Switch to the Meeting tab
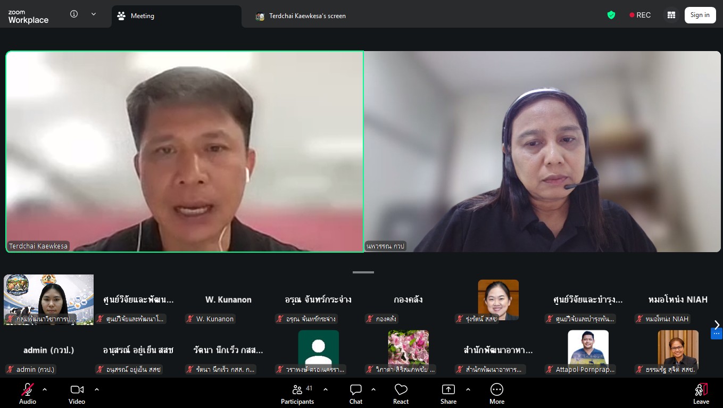This screenshot has width=723, height=408. [x=176, y=16]
